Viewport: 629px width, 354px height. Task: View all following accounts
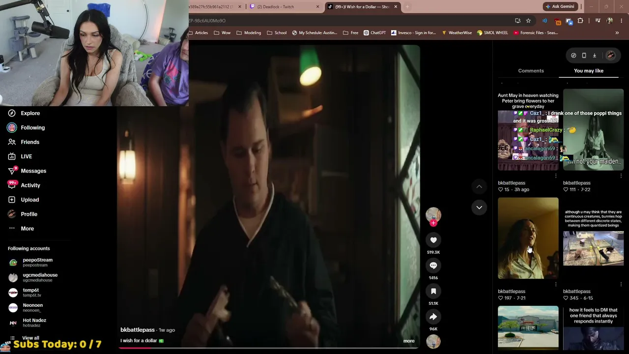[x=30, y=338]
